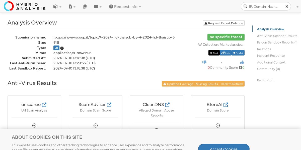
Task: Vote thumbs up on community score
Action: click(242, 62)
